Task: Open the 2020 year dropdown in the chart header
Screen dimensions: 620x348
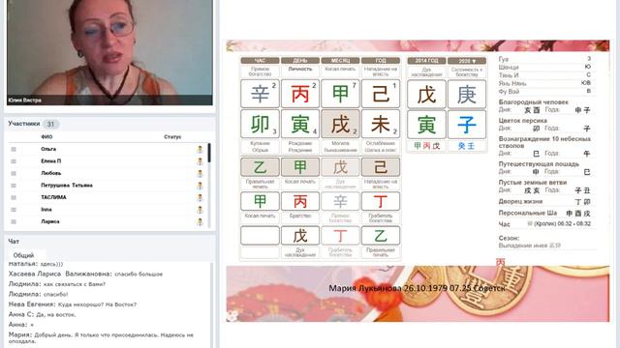Action: [x=467, y=61]
